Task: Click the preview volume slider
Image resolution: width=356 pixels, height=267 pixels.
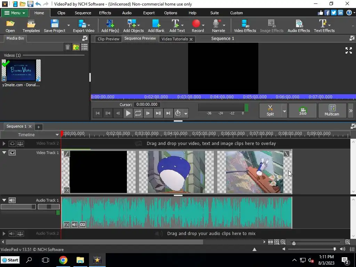Action: click(x=312, y=249)
